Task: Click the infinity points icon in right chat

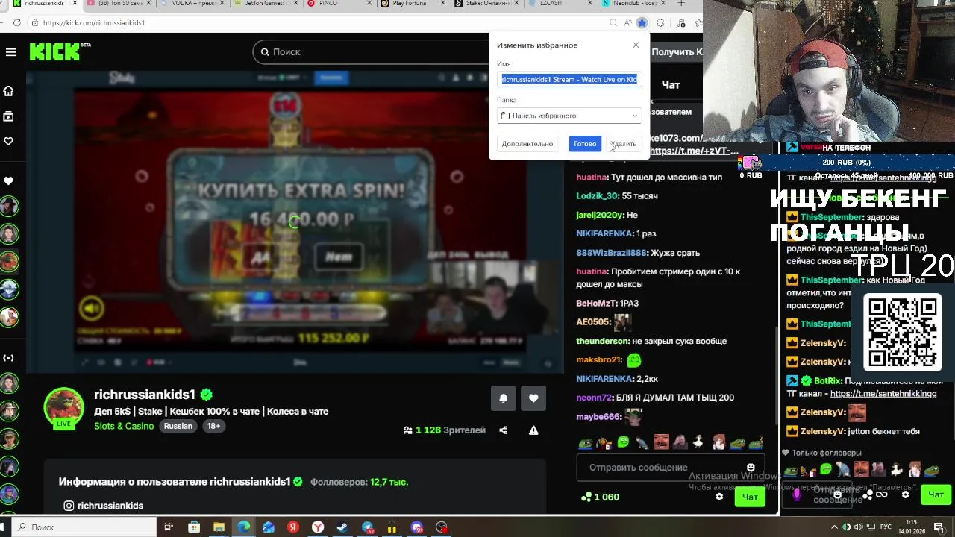Action: click(881, 494)
